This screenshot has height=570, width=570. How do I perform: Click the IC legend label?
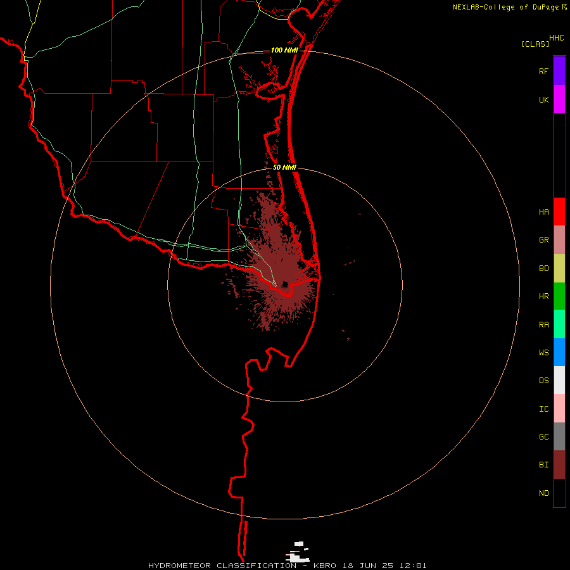[x=544, y=409]
